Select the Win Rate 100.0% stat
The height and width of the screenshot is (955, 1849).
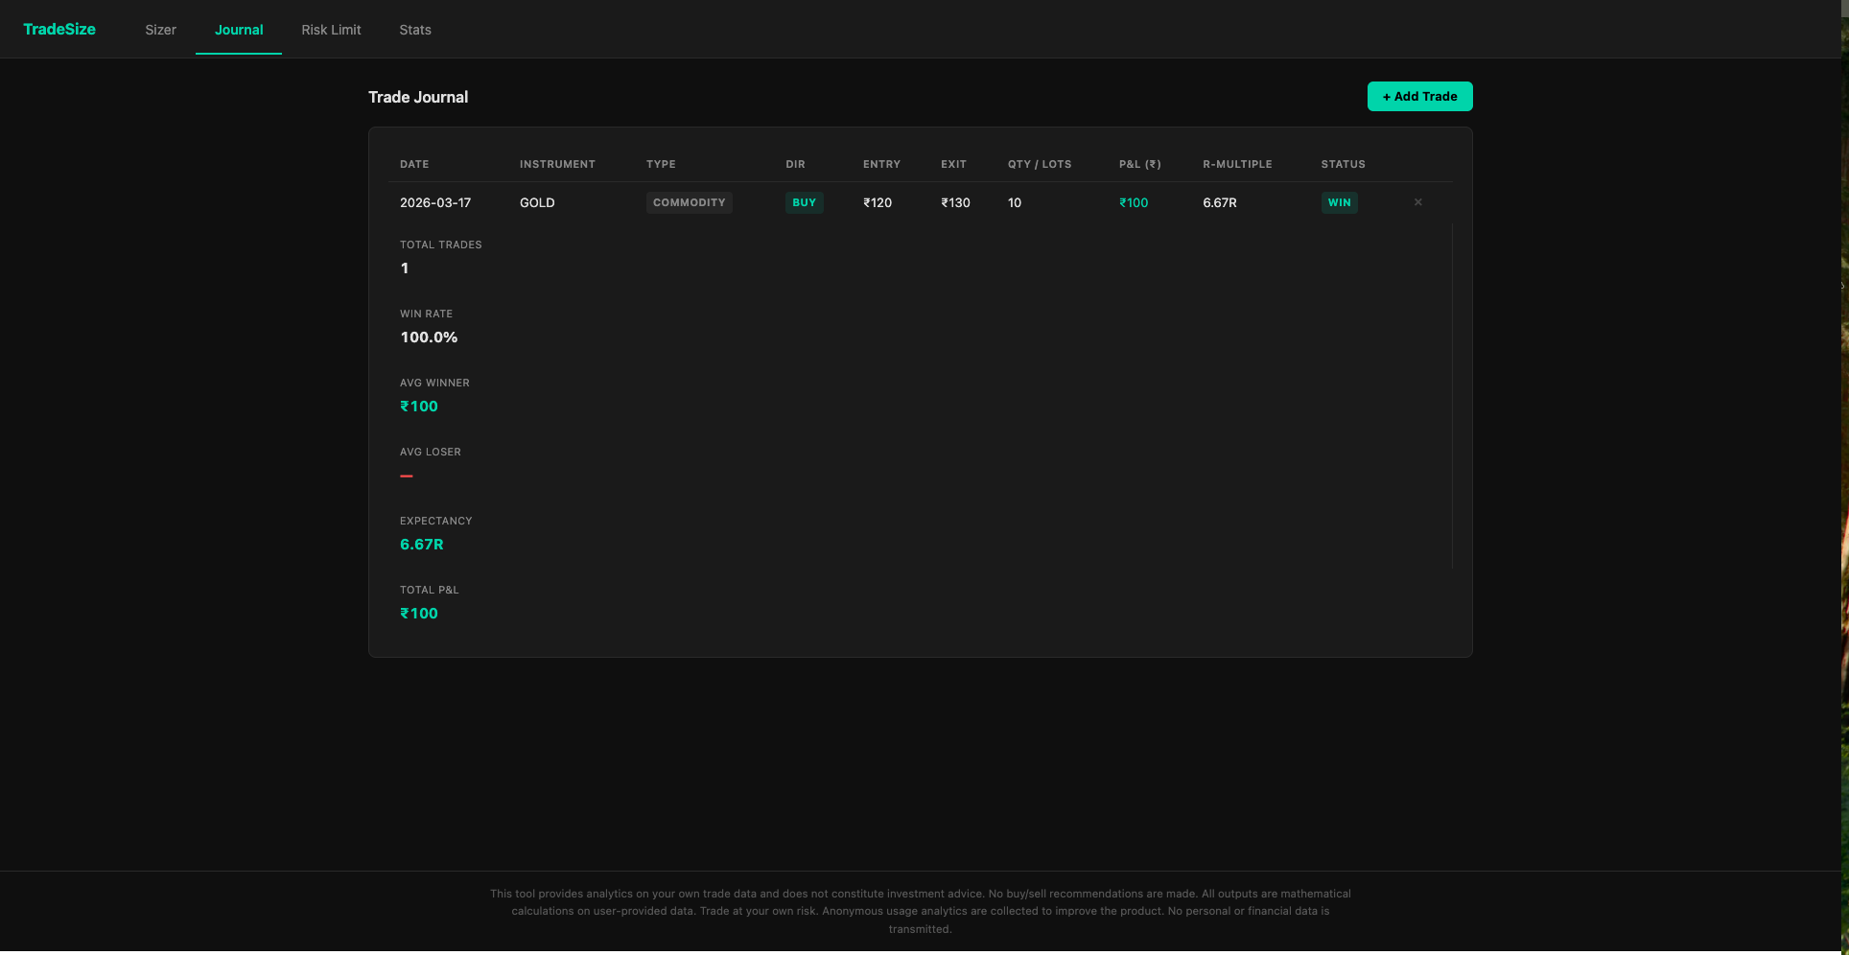pyautogui.click(x=429, y=337)
